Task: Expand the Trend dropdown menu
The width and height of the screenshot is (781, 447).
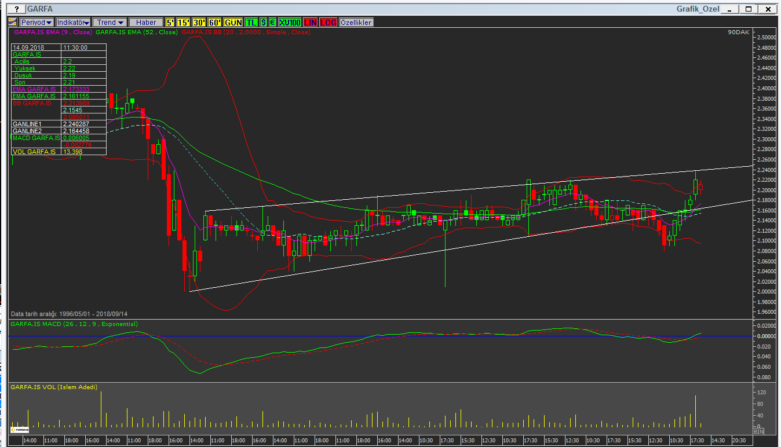Action: tap(110, 22)
